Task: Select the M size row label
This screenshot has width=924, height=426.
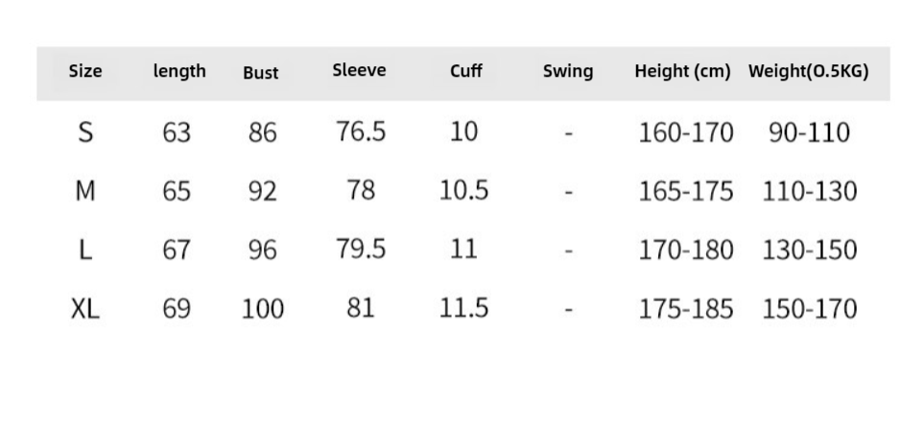Action: click(x=85, y=191)
